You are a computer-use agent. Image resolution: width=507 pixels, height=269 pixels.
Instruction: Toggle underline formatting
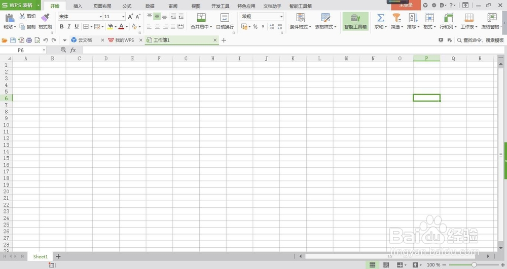77,26
